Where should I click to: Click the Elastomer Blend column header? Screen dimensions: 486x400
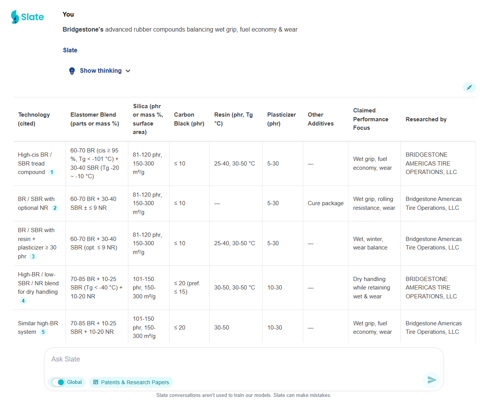pyautogui.click(x=94, y=119)
